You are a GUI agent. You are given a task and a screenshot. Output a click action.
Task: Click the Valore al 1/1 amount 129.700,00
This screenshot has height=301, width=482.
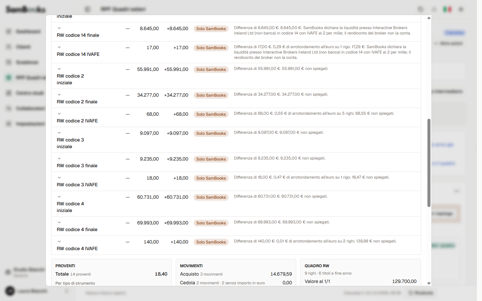click(404, 281)
